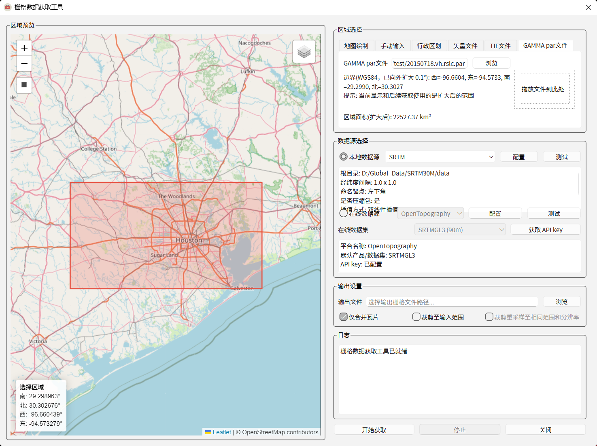Switch to the 地图绘制 tab
597x446 pixels.
(x=356, y=46)
